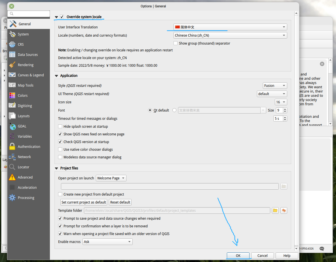Open the UI Theme default dropdown
The image size is (336, 262).
pos(272,94)
